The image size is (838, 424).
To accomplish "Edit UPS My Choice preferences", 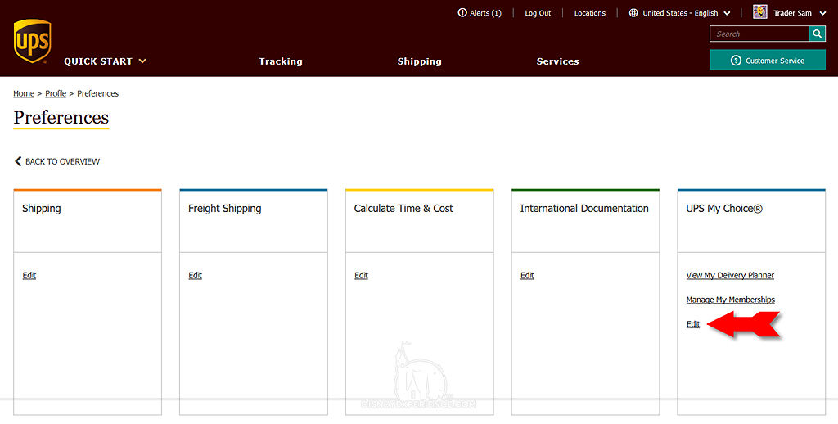I will coord(693,324).
